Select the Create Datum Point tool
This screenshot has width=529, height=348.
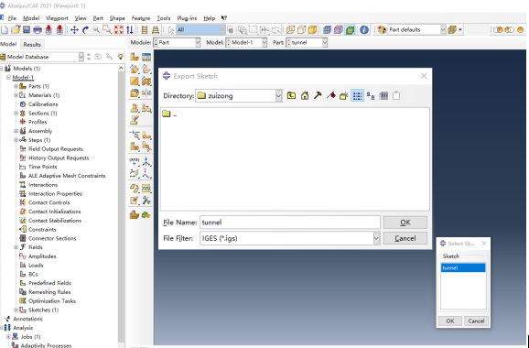pyautogui.click(x=135, y=161)
